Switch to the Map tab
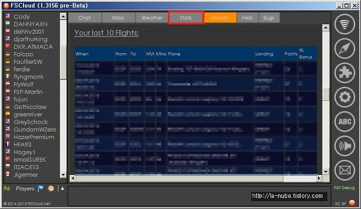The width and height of the screenshot is (361, 209). (118, 18)
